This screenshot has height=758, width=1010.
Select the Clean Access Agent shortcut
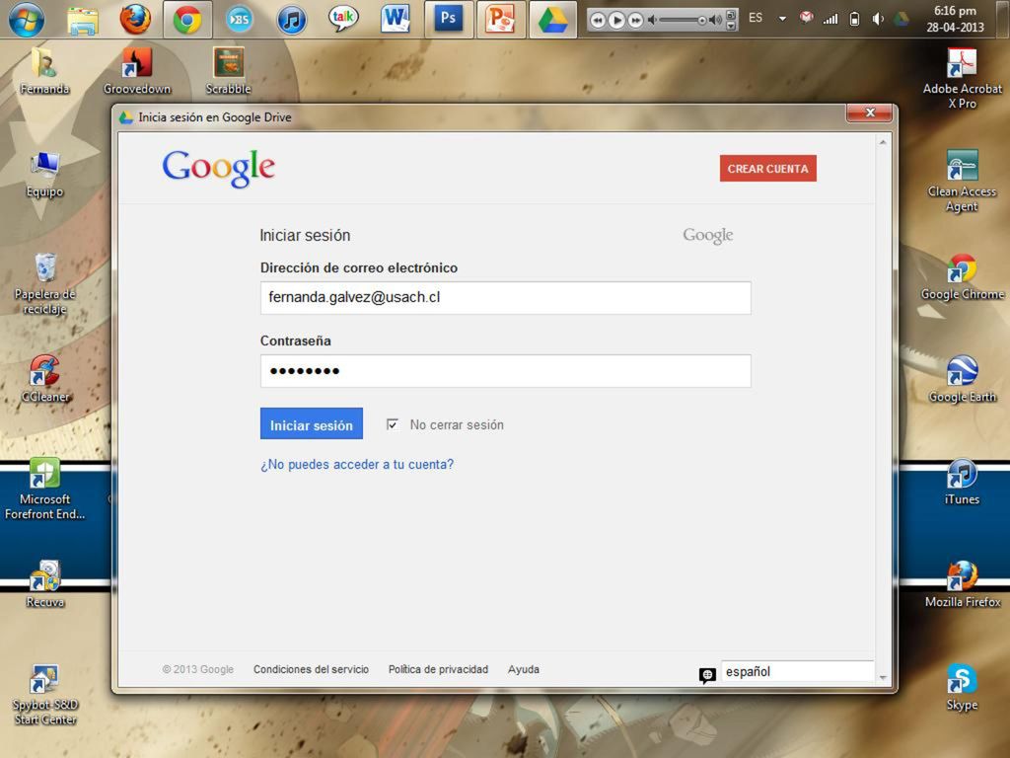(x=963, y=181)
